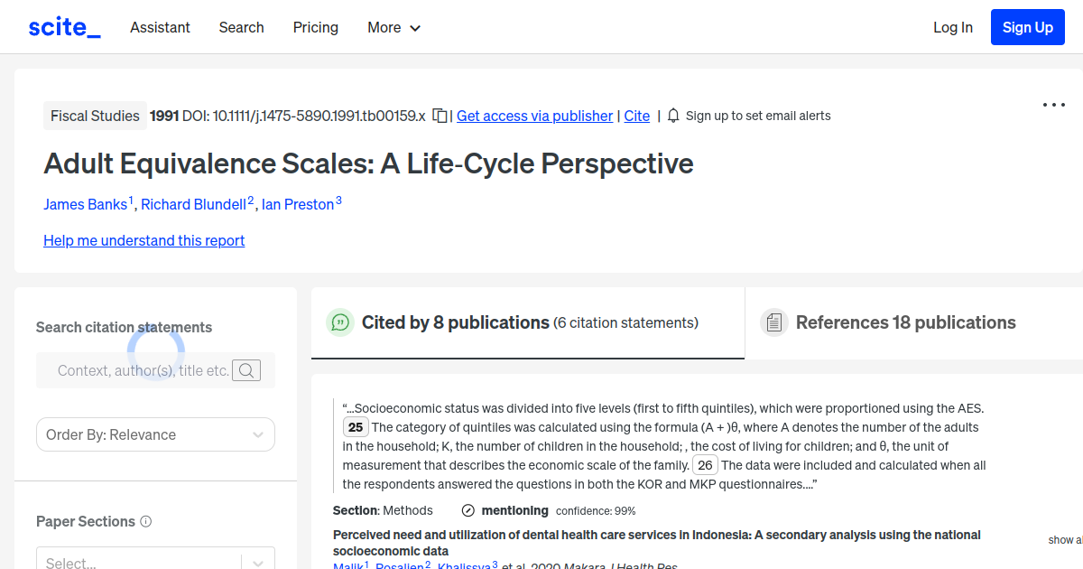The image size is (1083, 569).
Task: Click Get access via publisher link
Action: point(534,116)
